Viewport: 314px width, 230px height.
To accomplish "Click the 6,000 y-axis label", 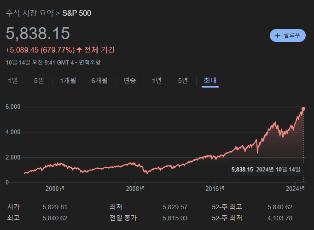I will click(x=13, y=106).
